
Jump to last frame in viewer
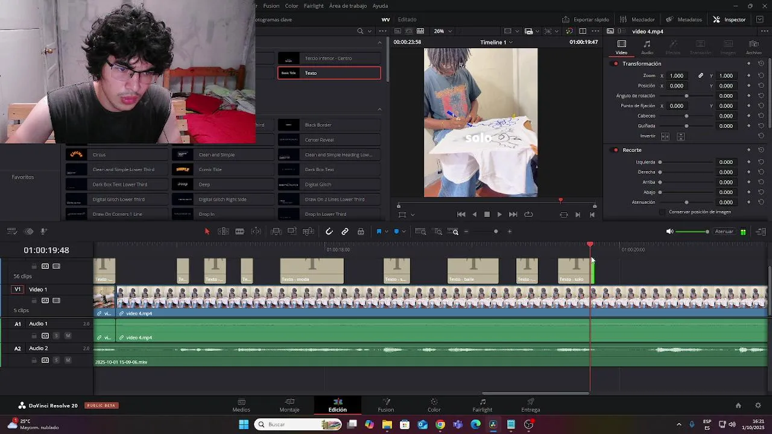pyautogui.click(x=513, y=215)
